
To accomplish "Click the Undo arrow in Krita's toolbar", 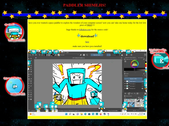I will point(39,55).
